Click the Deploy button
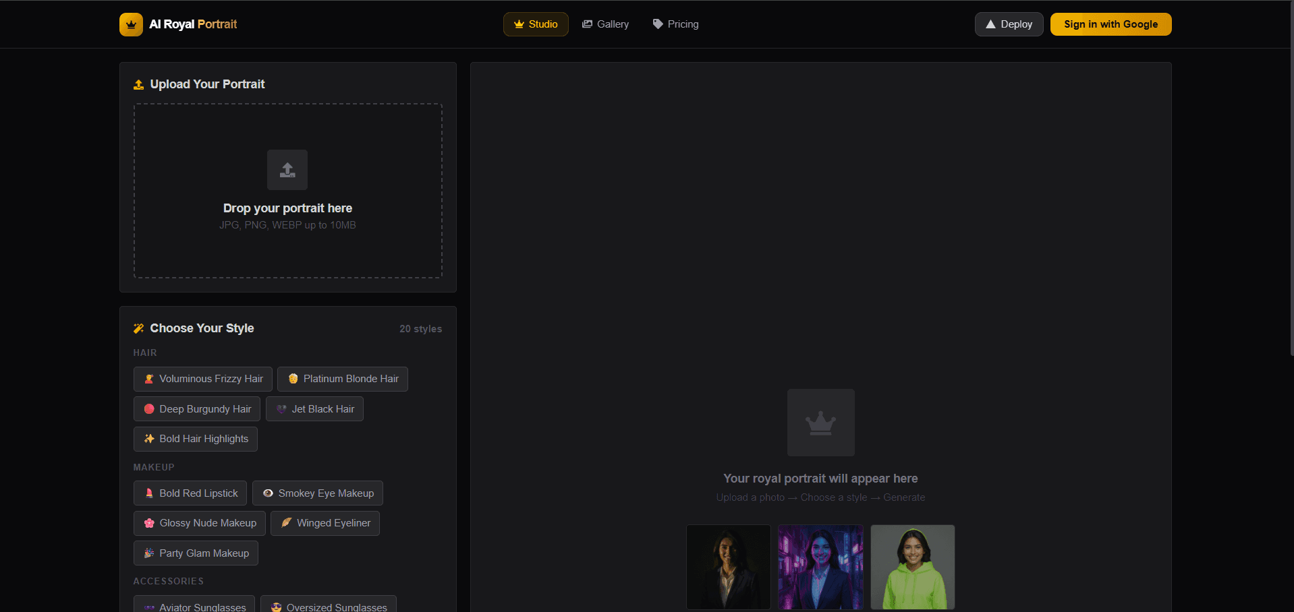This screenshot has height=612, width=1294. coord(1009,24)
